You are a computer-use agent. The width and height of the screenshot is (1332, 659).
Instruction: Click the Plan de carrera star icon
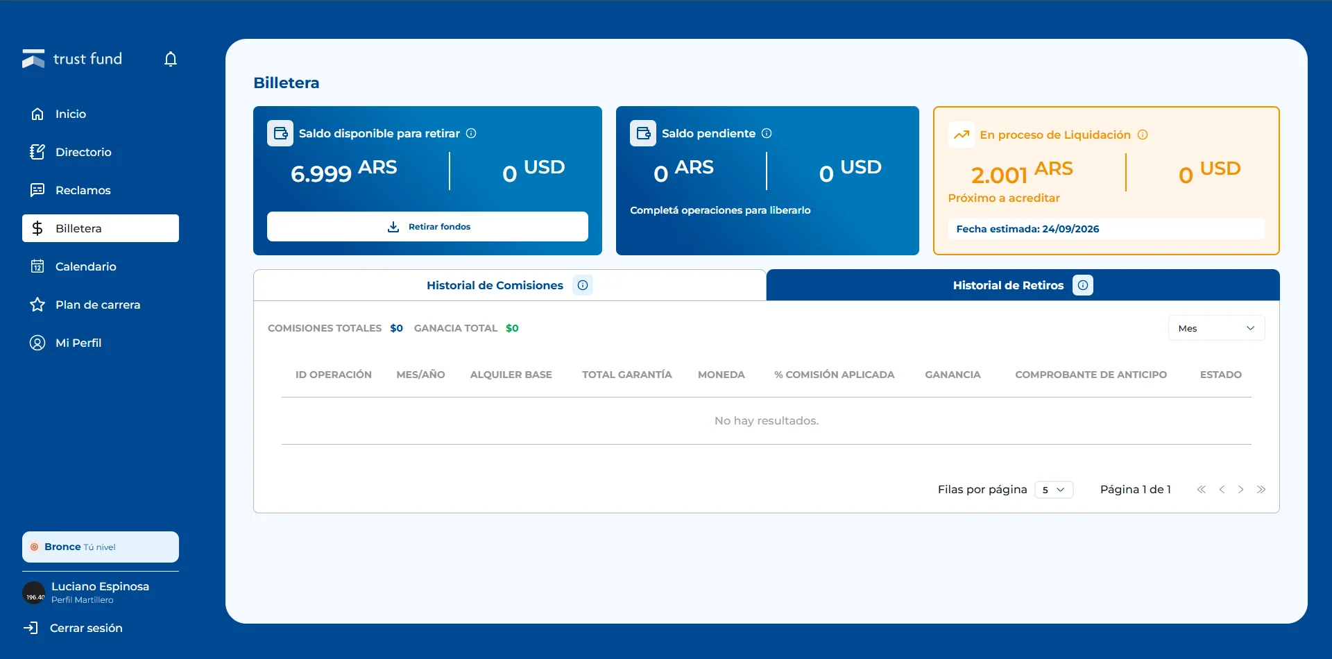37,305
